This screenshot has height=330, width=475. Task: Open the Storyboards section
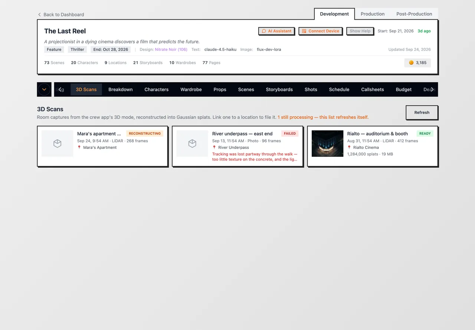[279, 89]
